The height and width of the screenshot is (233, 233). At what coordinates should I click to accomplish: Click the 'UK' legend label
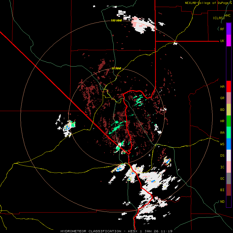coord(222,41)
